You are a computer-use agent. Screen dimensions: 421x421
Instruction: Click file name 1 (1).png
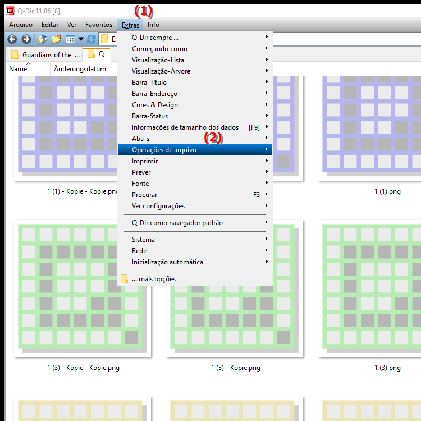click(387, 191)
